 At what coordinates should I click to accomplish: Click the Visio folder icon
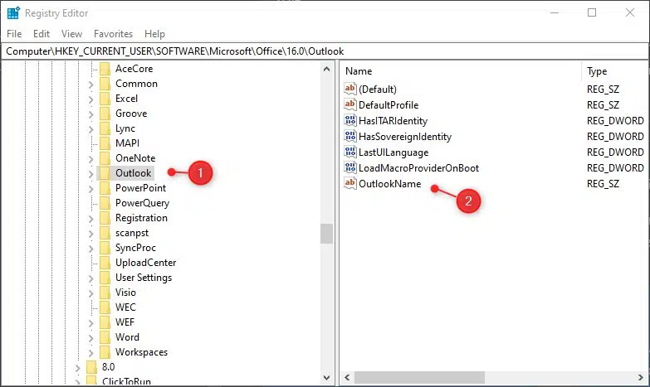105,293
